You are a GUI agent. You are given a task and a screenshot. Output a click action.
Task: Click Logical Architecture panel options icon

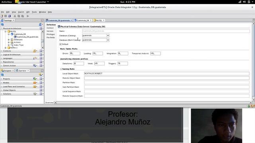click(41, 54)
